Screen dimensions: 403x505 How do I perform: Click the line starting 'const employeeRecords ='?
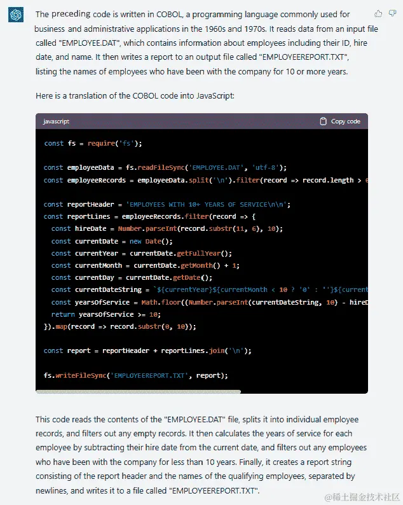tap(206, 180)
